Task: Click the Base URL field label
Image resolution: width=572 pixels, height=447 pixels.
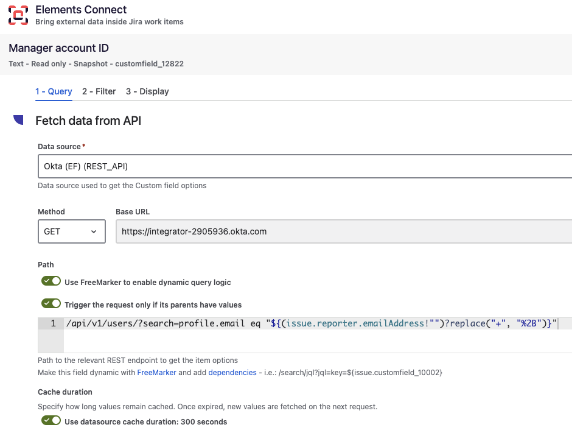Action: [x=133, y=212]
